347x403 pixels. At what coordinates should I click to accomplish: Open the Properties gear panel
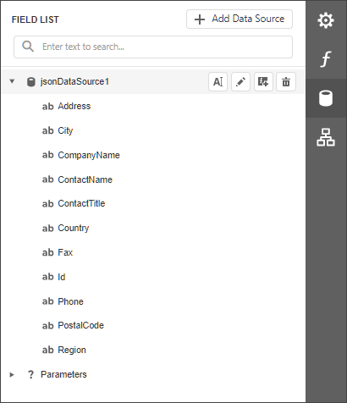click(326, 20)
